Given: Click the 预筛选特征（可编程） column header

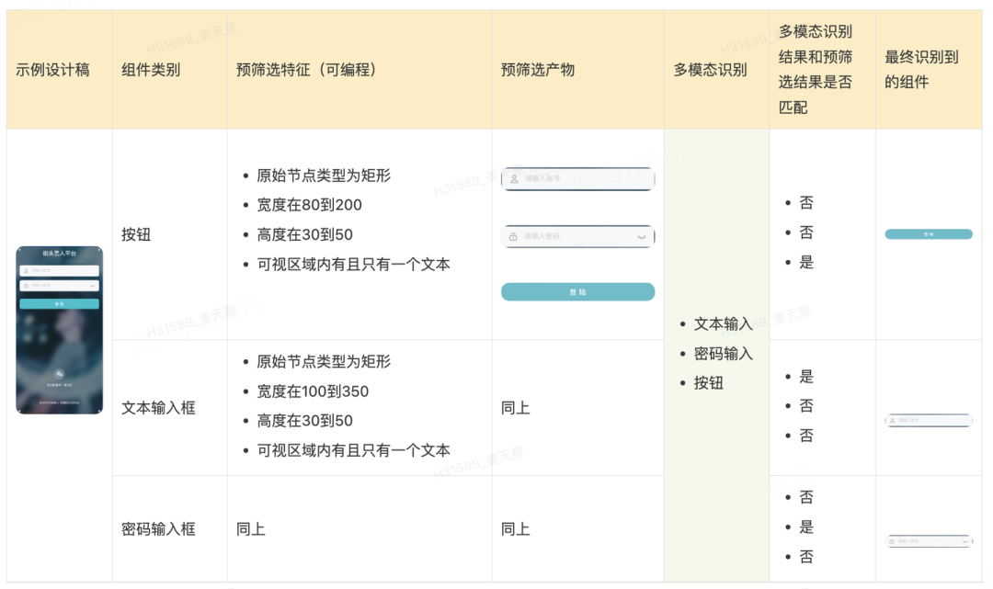Looking at the screenshot, I should tap(306, 70).
